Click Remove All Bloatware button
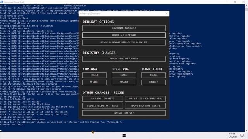 (124, 35)
